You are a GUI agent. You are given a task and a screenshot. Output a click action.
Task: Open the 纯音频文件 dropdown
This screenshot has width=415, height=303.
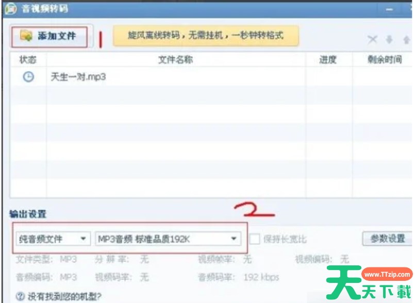point(53,239)
